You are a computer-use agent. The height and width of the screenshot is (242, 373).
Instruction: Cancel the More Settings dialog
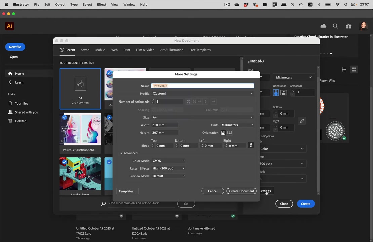213,191
